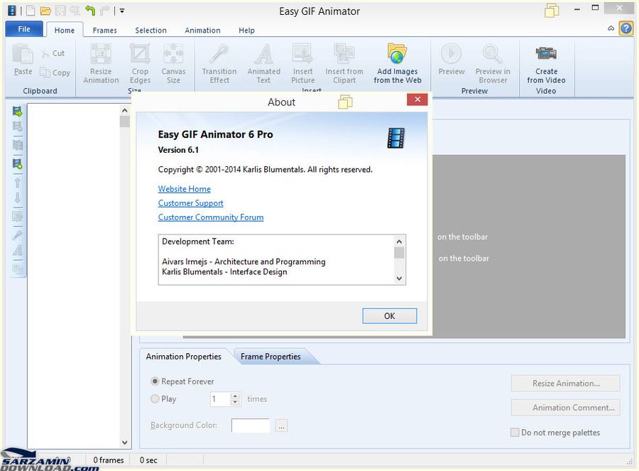639x471 pixels.
Task: Increase play times with stepper up arrow
Action: 235,396
